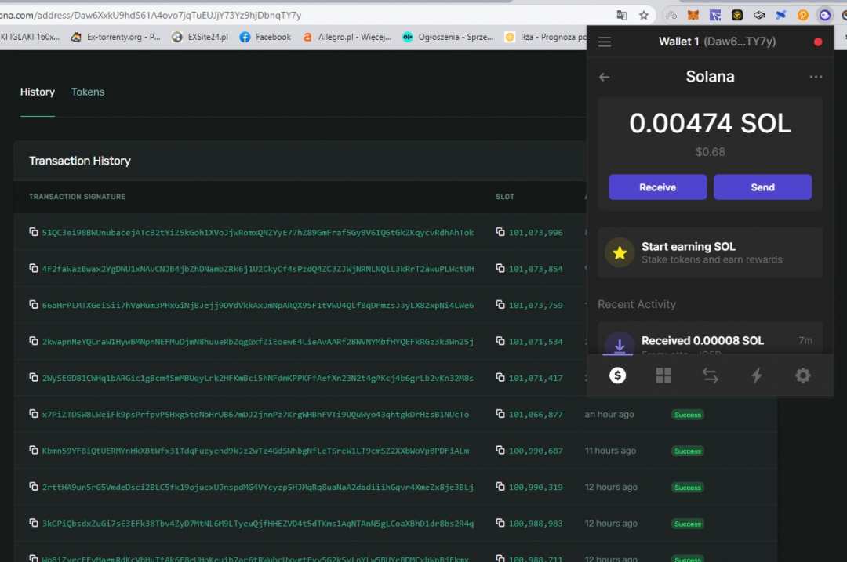Open the wallet balance dollar tab
The image size is (847, 562).
[x=618, y=375]
